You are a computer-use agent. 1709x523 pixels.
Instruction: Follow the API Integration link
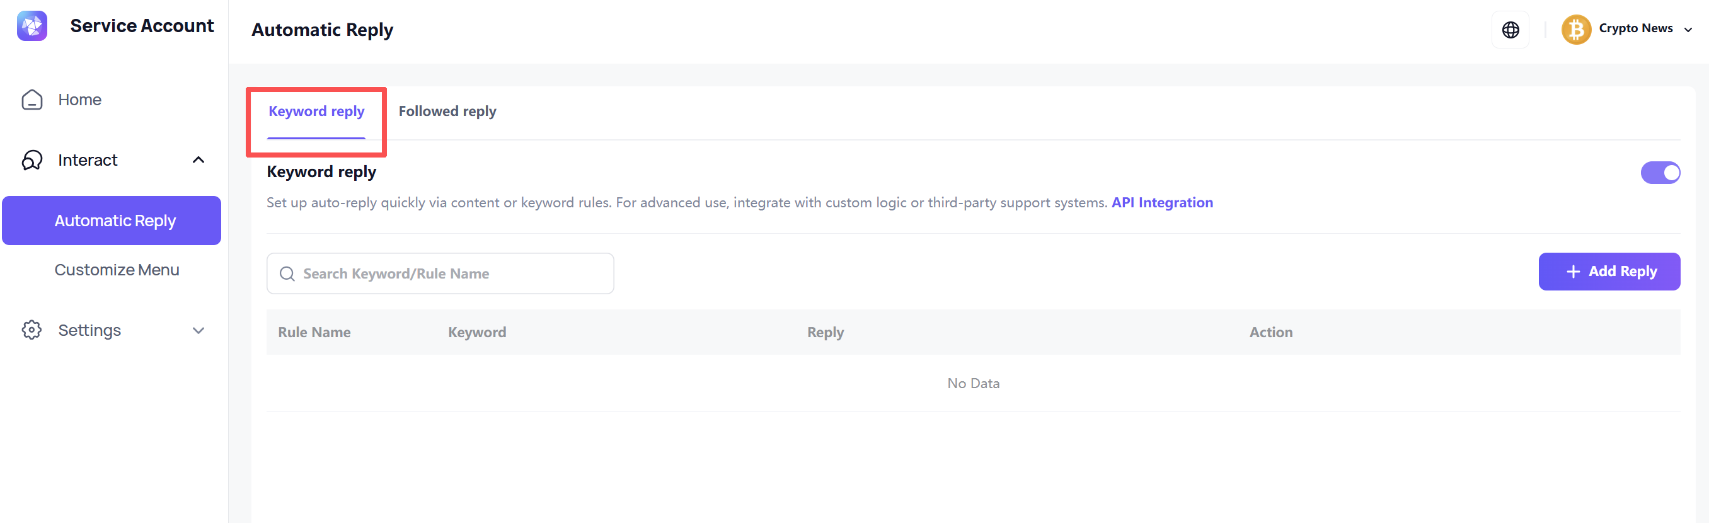click(1161, 202)
